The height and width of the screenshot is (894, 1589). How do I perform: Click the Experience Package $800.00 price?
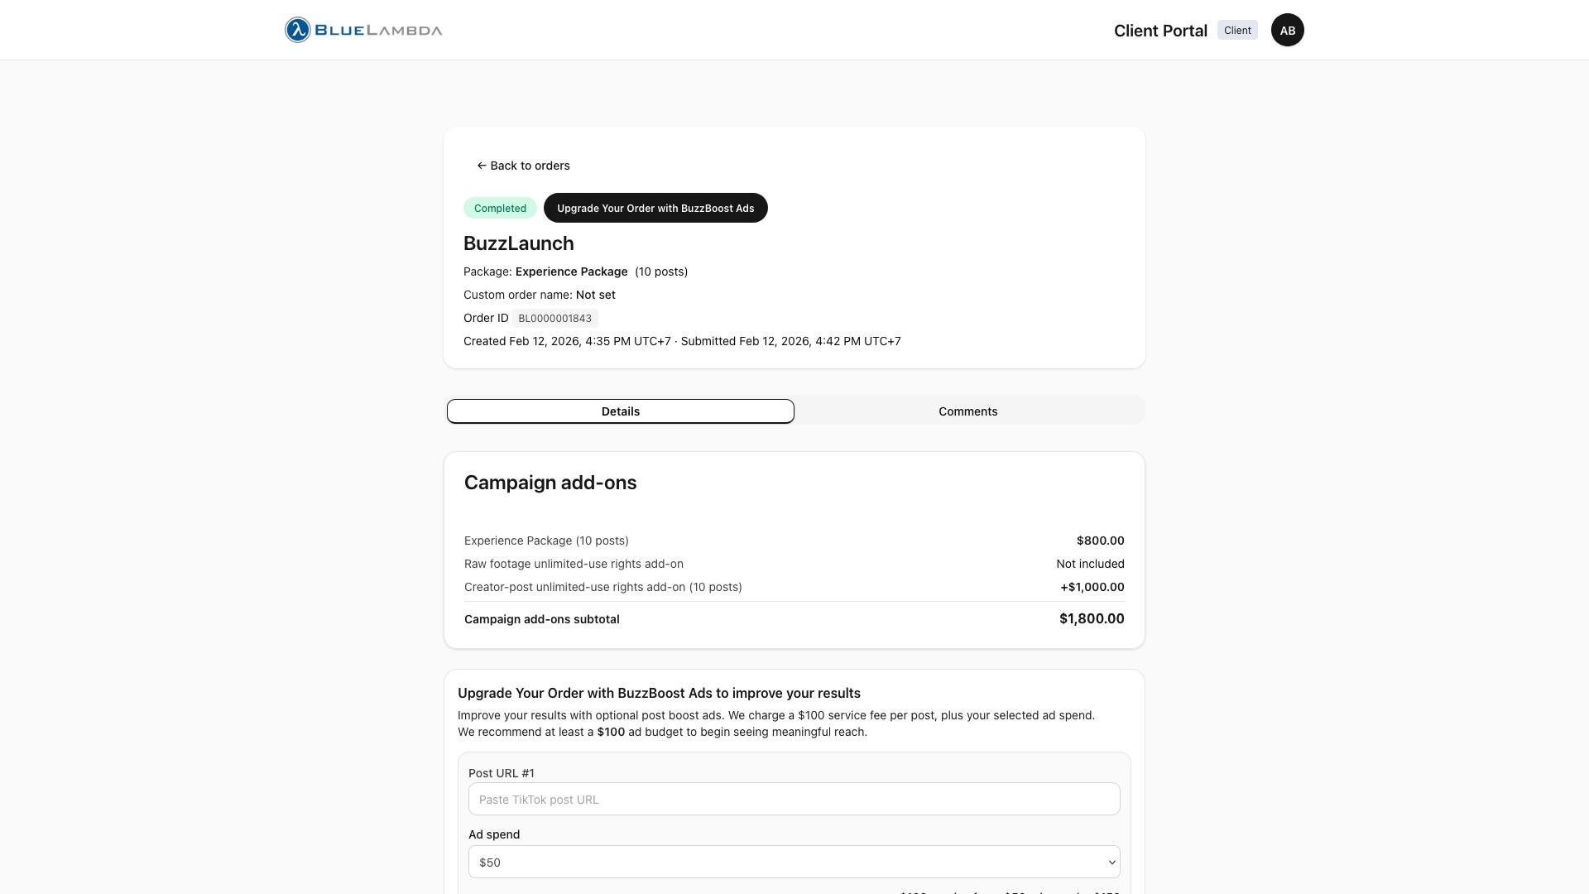tap(1100, 541)
